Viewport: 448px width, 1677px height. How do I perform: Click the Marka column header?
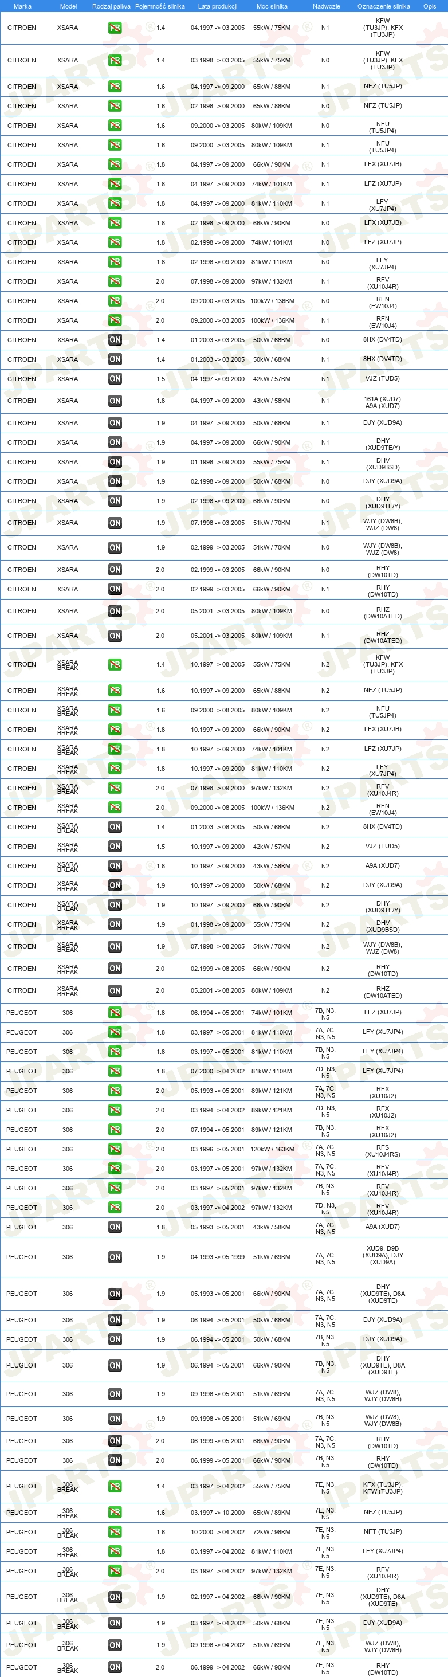tap(22, 6)
